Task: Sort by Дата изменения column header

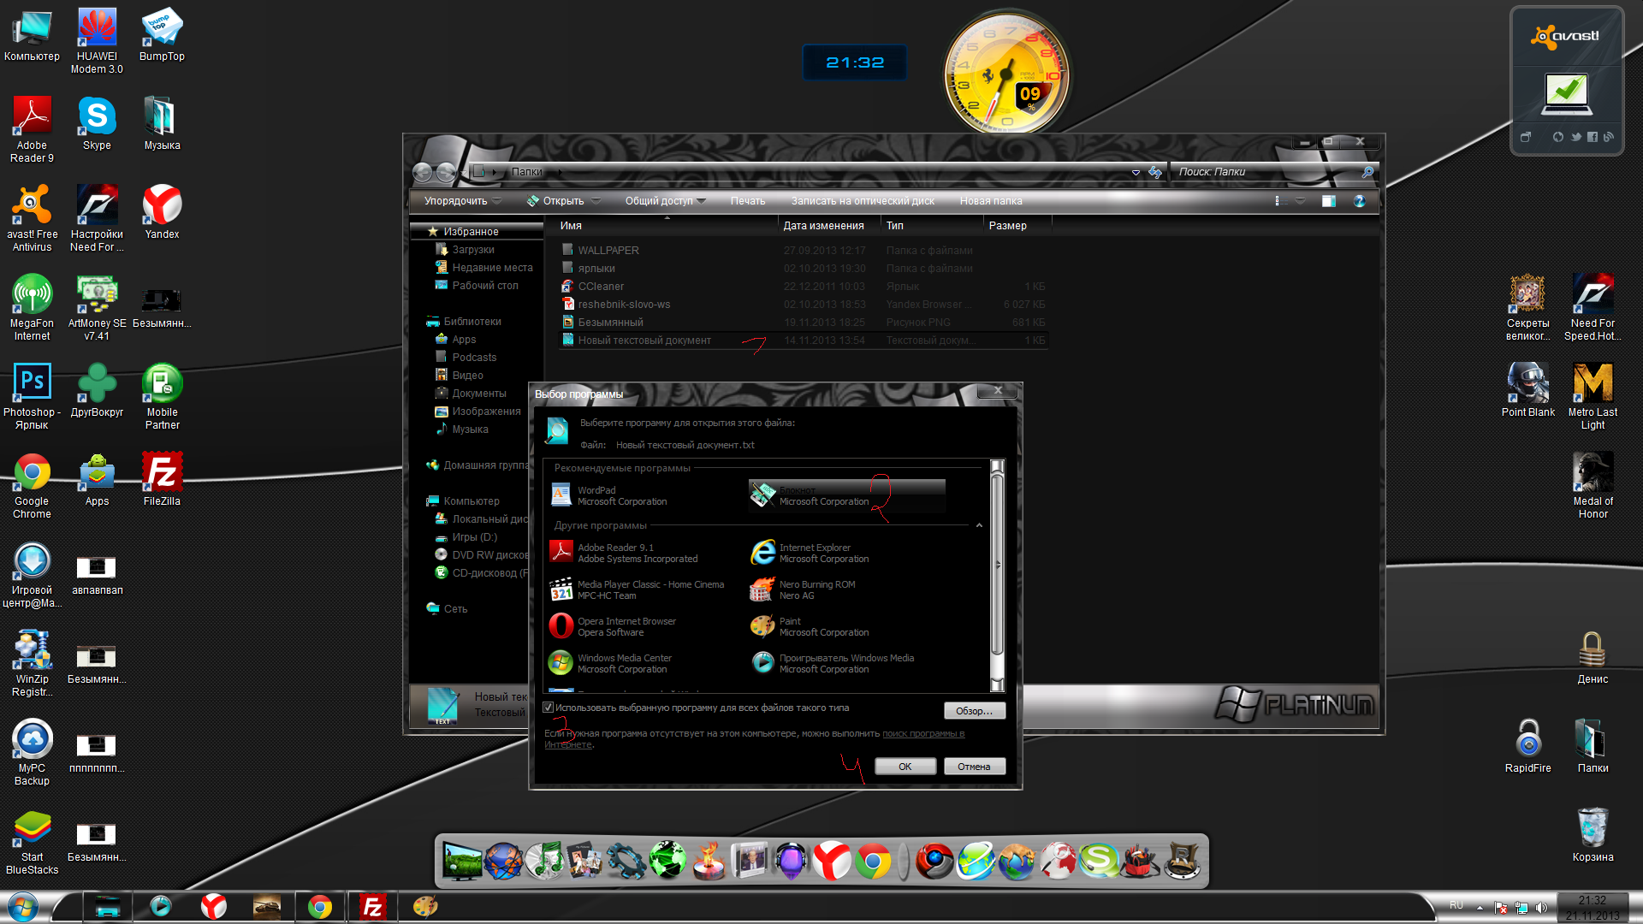Action: click(828, 226)
